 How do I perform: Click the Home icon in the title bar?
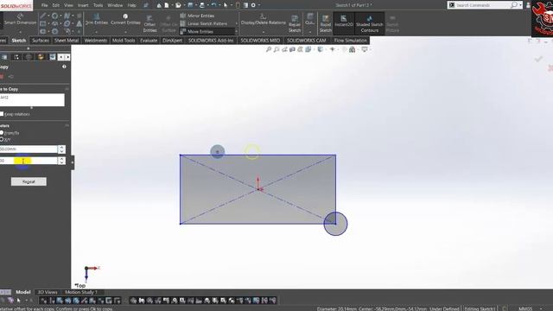tap(159, 5)
